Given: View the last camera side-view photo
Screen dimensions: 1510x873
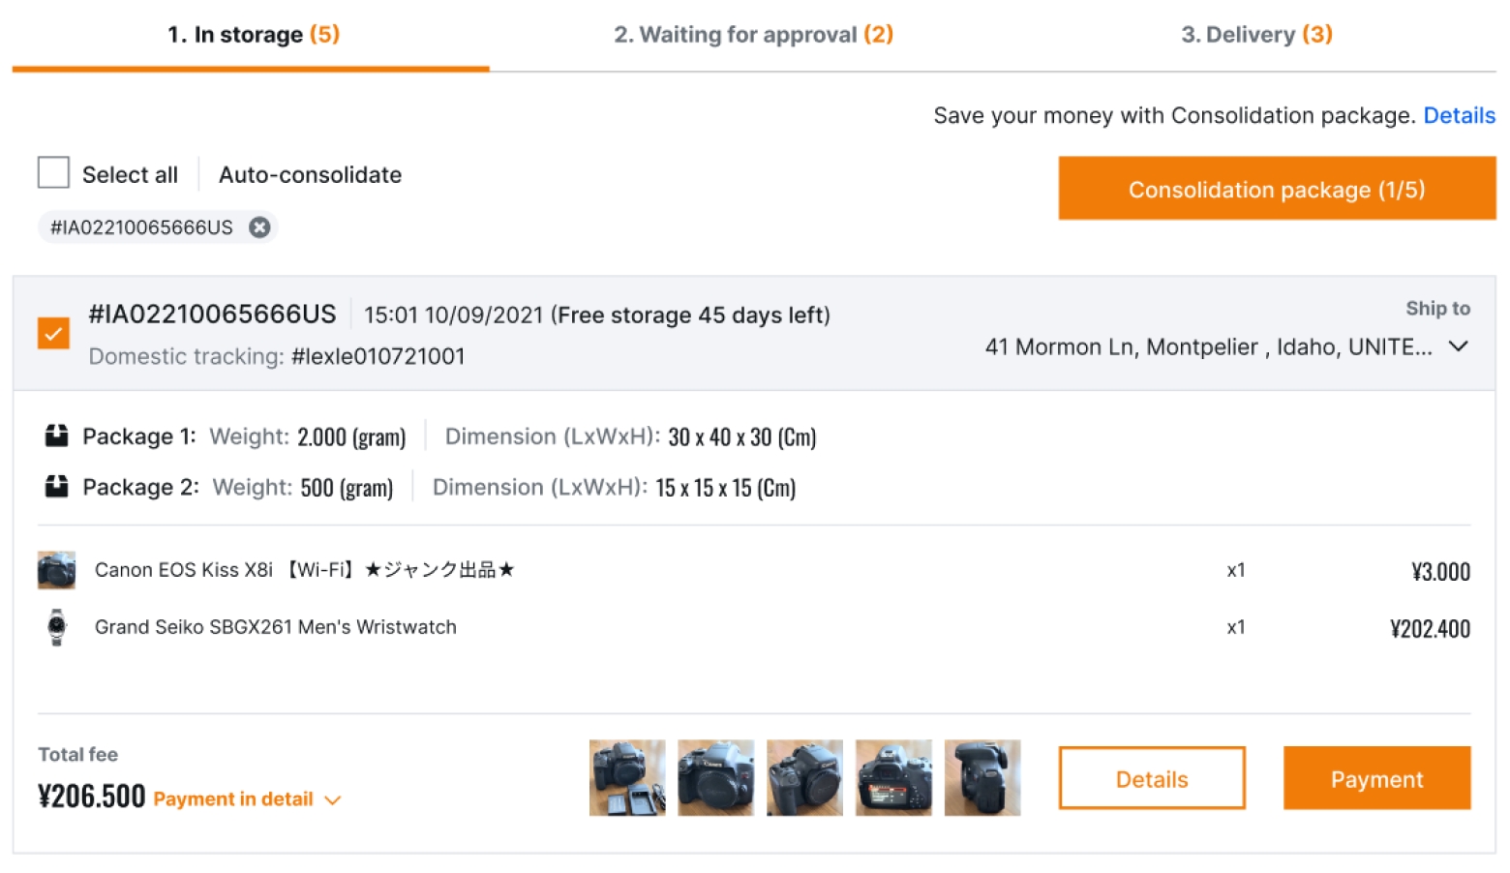Looking at the screenshot, I should [x=981, y=778].
